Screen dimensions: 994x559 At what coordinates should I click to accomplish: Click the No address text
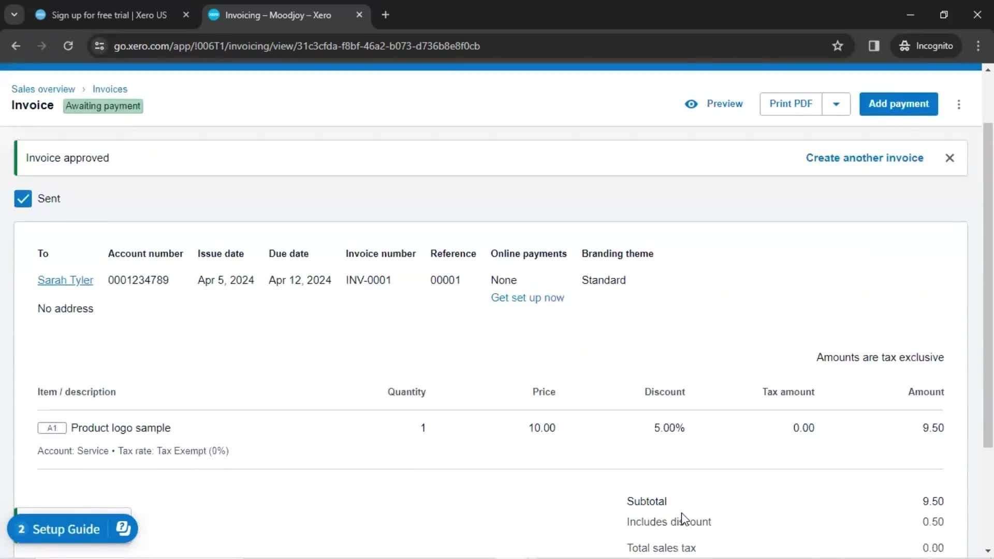pos(65,308)
